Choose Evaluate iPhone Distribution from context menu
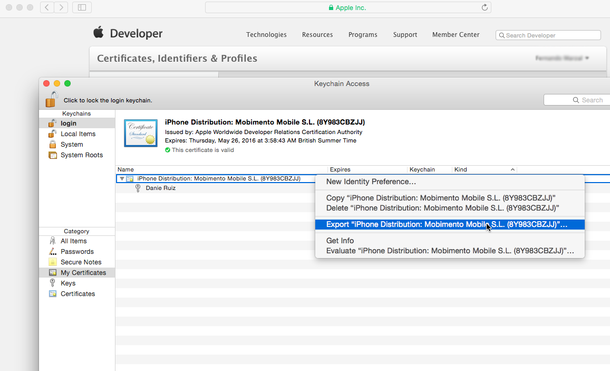 450,251
